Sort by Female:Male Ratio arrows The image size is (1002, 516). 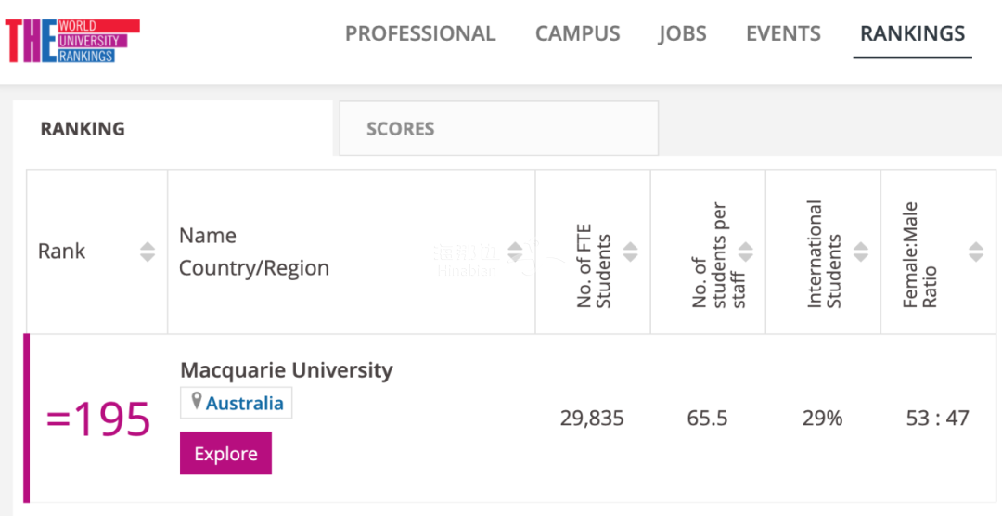(x=975, y=252)
